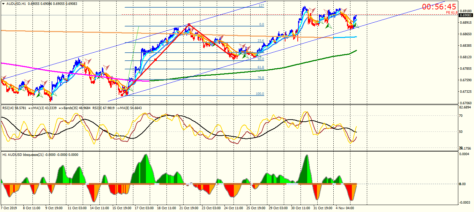
Task: Click the 9 Oct 19:00 time label
Action: 54,208
